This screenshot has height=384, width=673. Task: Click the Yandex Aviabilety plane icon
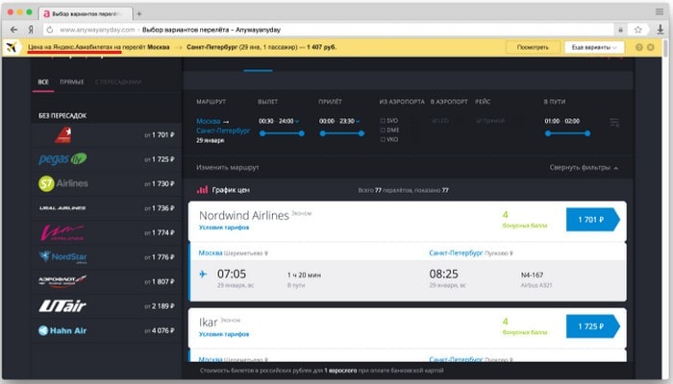pyautogui.click(x=12, y=47)
